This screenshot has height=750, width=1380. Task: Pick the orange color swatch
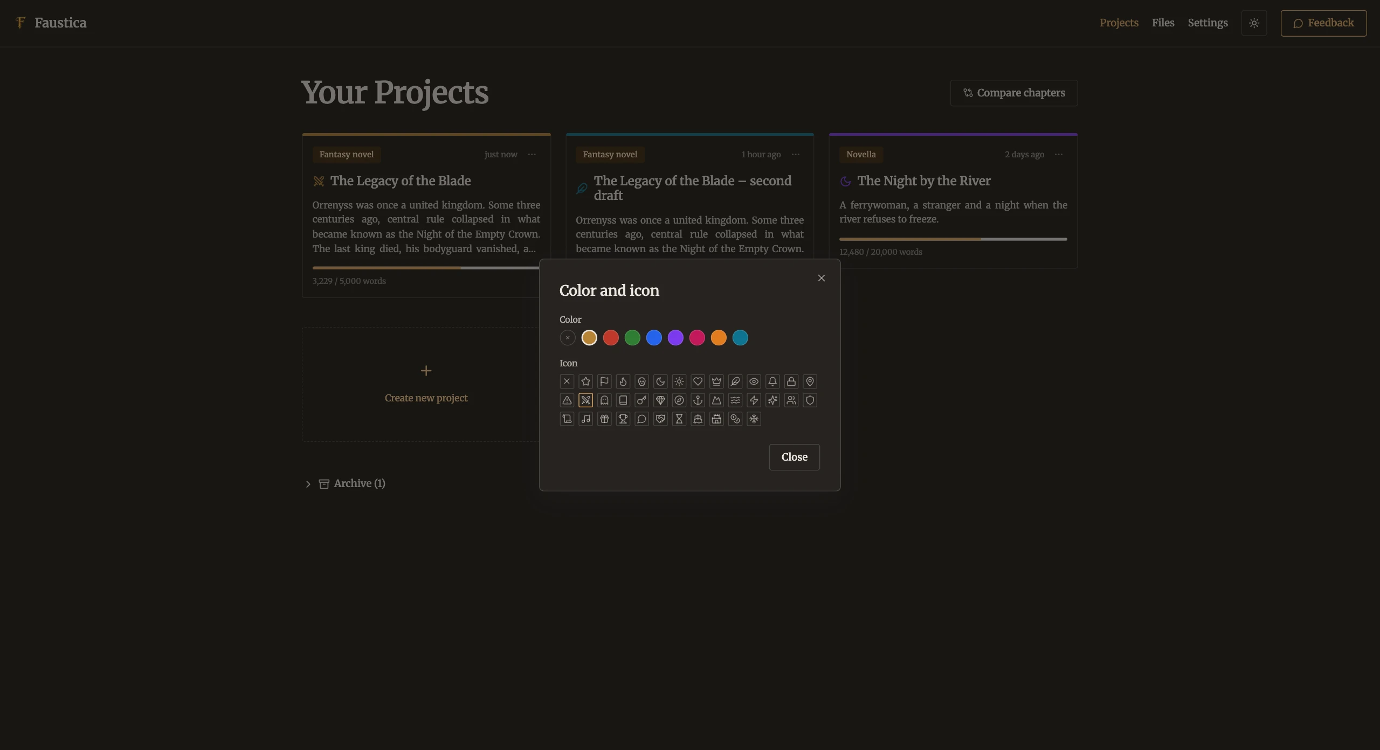pos(719,338)
